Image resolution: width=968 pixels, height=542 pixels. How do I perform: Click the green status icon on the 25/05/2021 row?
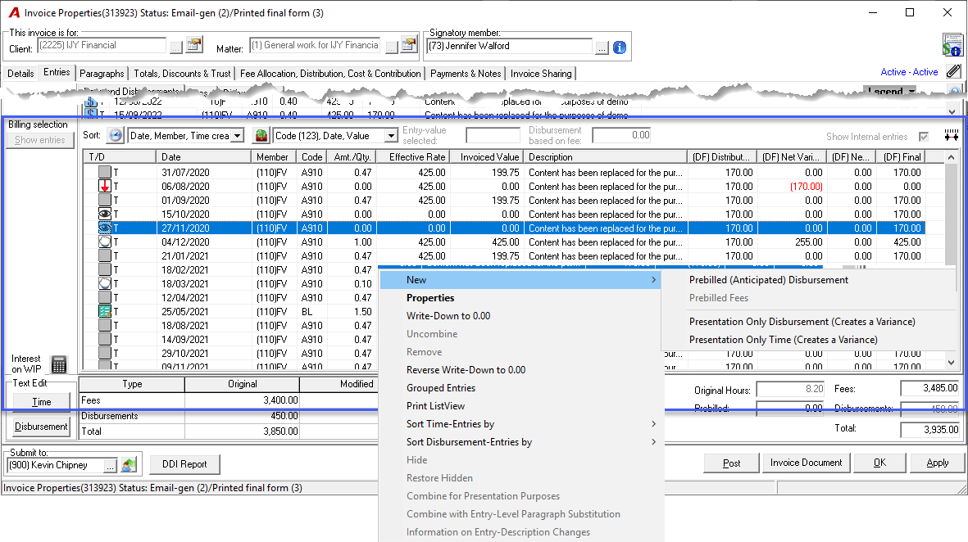point(105,311)
